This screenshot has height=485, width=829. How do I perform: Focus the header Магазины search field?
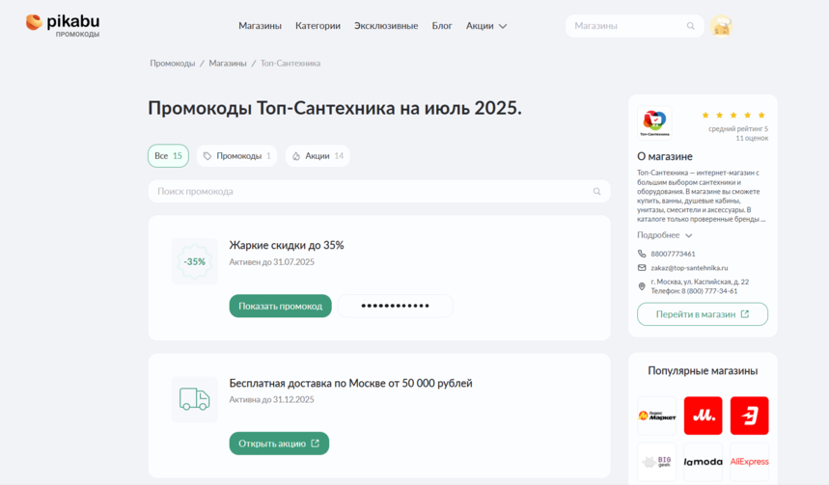[x=634, y=26]
